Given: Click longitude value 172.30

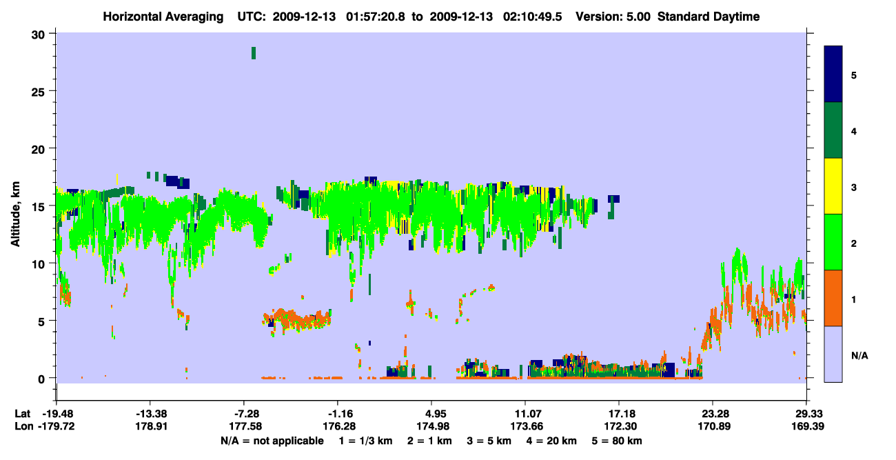Looking at the screenshot, I should [619, 427].
